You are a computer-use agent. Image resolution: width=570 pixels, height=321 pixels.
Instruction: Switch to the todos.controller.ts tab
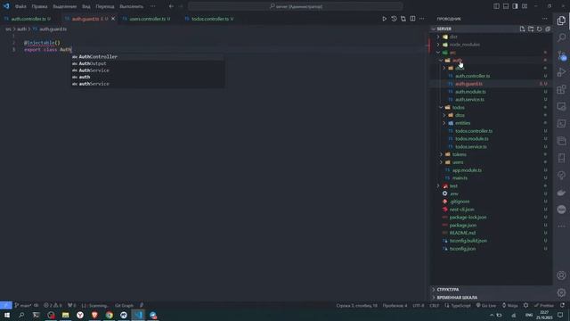click(x=212, y=19)
